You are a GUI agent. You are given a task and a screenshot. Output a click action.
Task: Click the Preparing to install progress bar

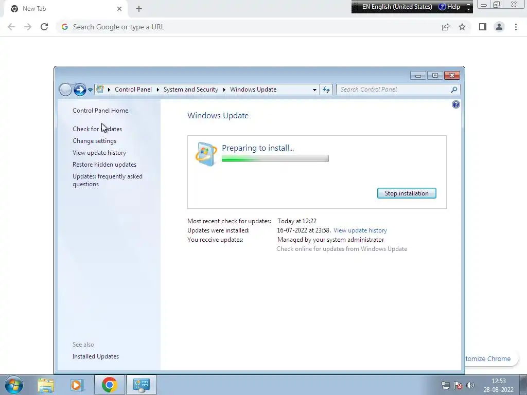click(275, 158)
